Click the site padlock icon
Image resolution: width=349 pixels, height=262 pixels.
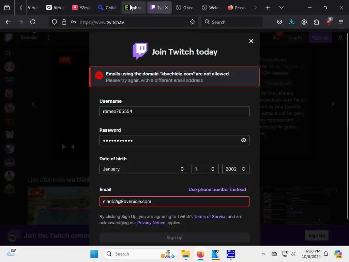pos(64,22)
